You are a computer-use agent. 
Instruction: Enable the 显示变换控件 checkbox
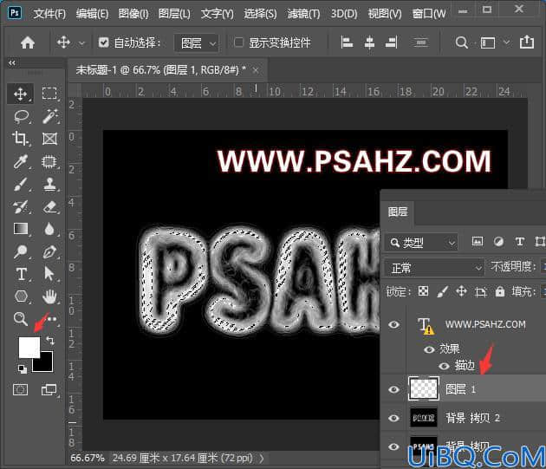pos(238,42)
